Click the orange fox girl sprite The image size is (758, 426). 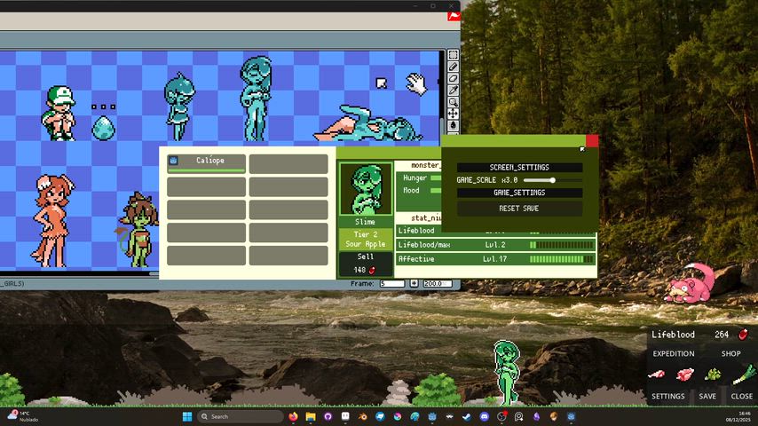point(52,221)
